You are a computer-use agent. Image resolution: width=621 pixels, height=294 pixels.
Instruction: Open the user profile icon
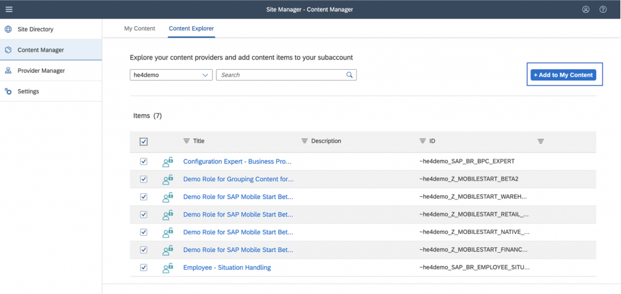[586, 10]
